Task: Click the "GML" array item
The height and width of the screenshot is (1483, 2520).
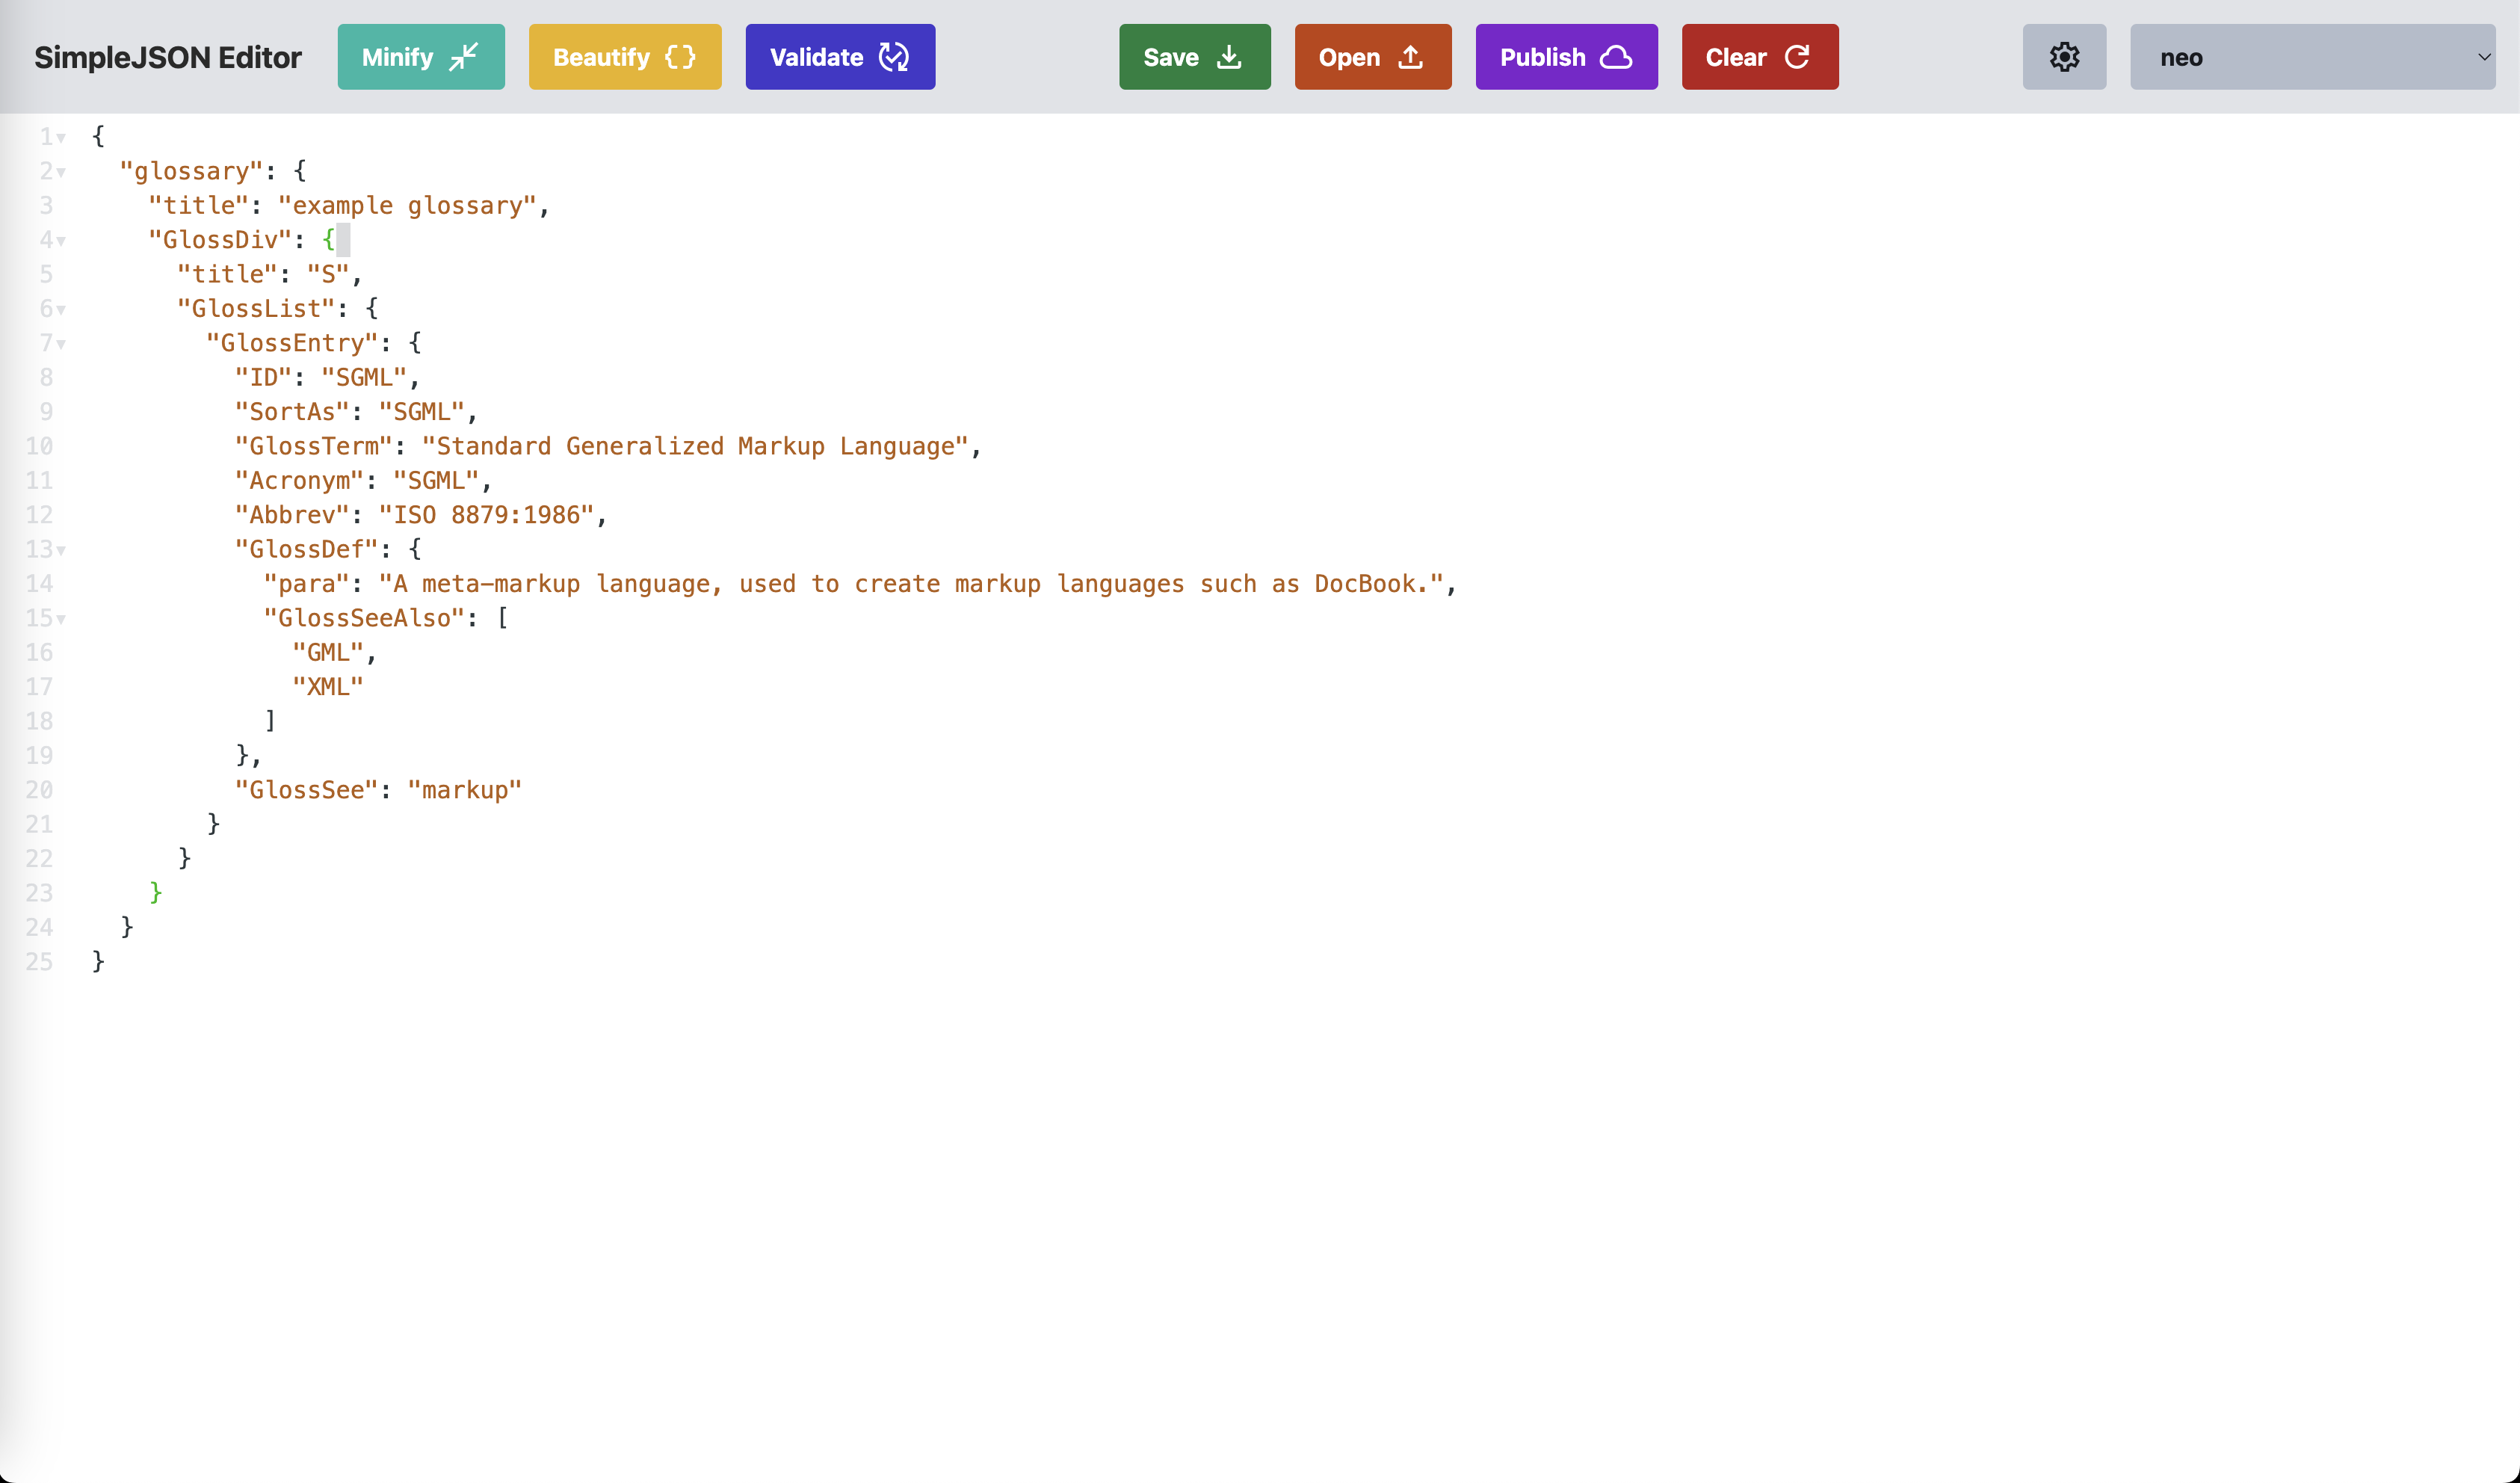Action: pos(328,652)
